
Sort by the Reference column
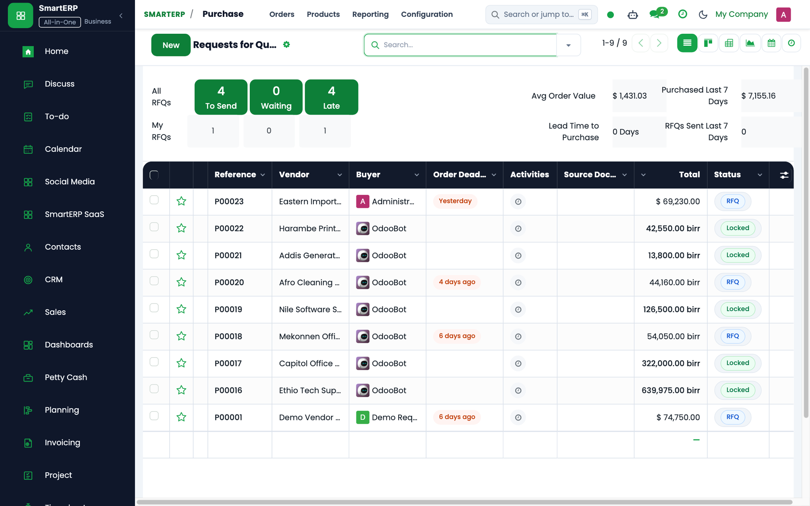[240, 175]
